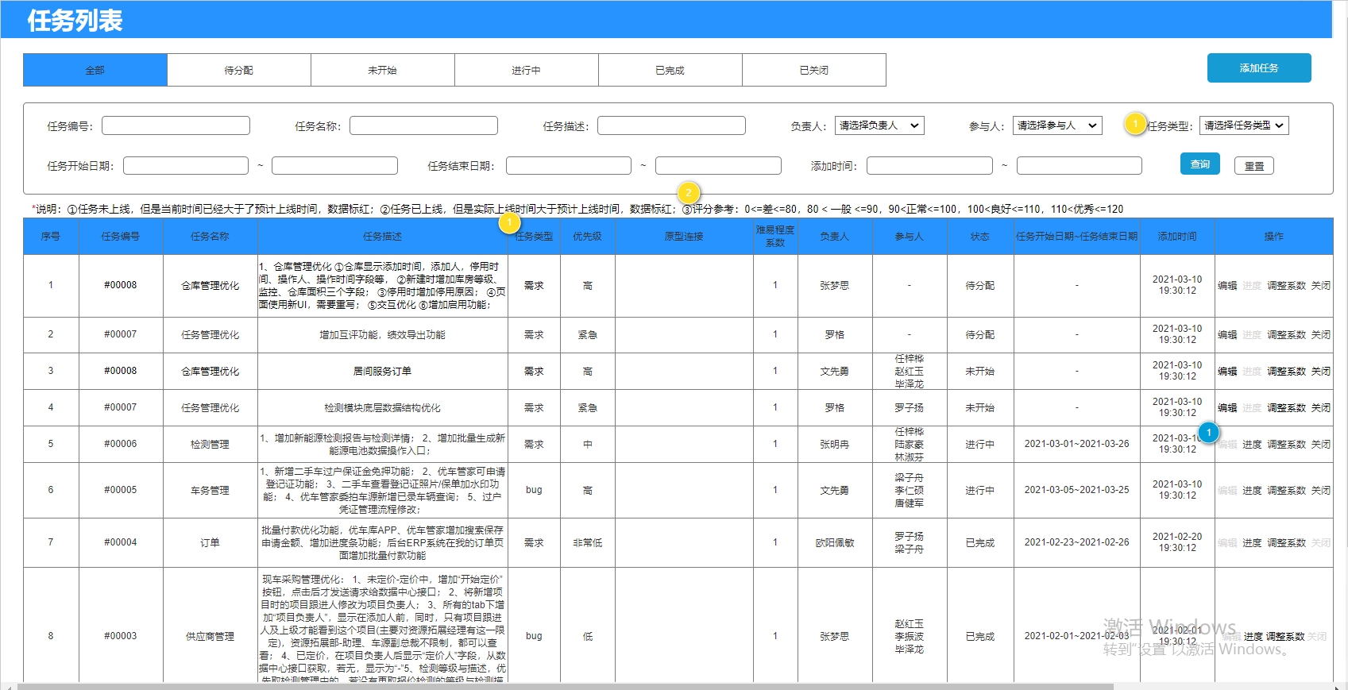Click 调整系数 for 居间服务订单 row
This screenshot has height=690, width=1348.
(x=1286, y=372)
